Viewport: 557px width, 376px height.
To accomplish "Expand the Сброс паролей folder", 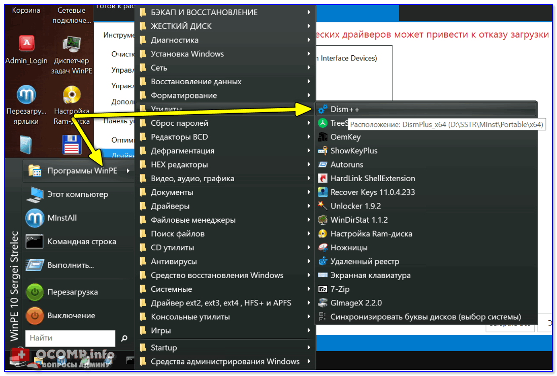I will tap(179, 123).
